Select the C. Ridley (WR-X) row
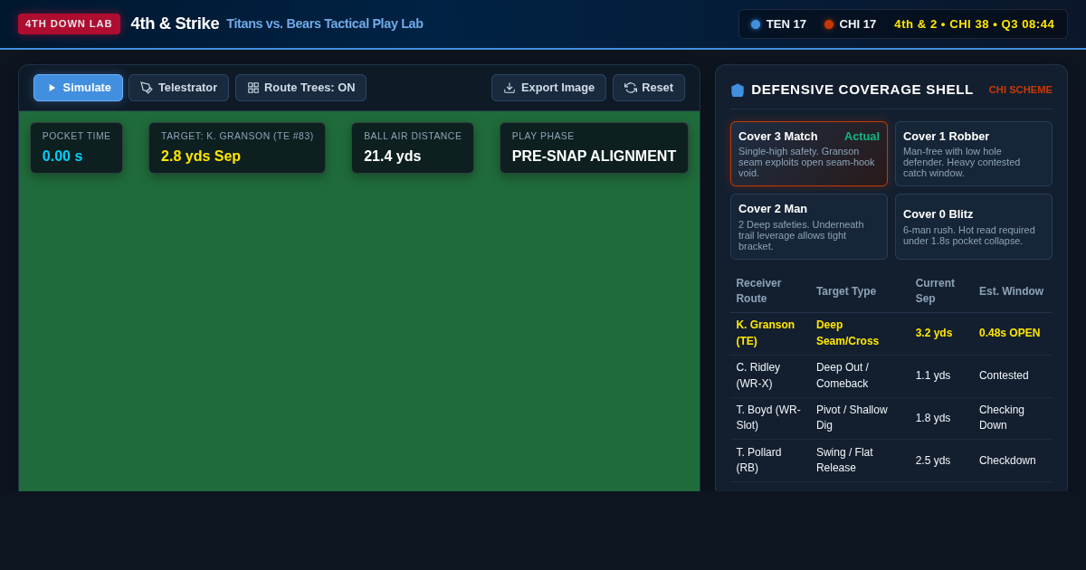 point(891,375)
